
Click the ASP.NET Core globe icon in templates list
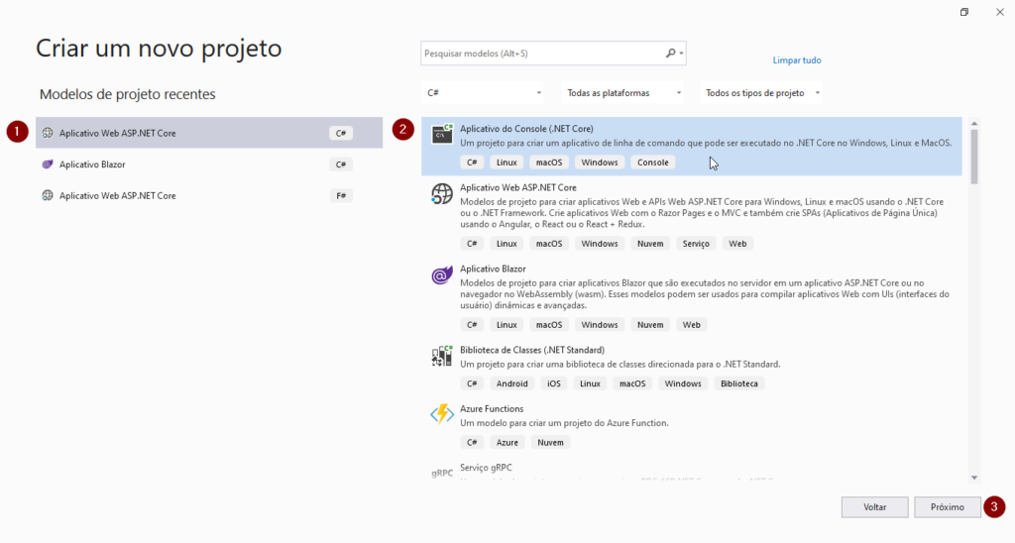(x=442, y=193)
